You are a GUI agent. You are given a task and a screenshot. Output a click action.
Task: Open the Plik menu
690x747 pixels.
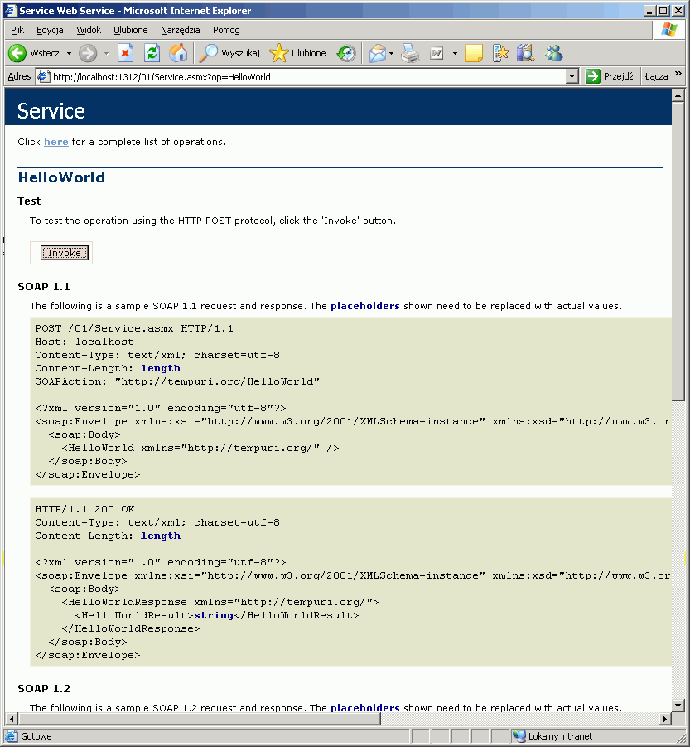(17, 30)
